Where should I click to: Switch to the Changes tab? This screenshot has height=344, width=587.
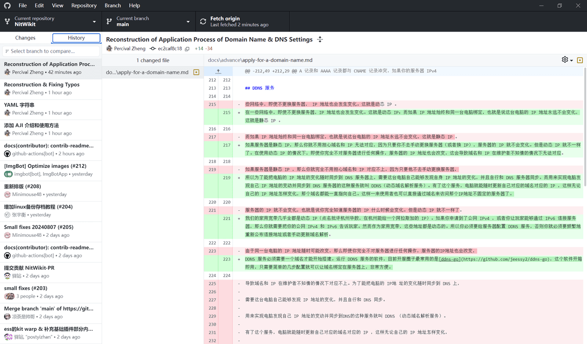(25, 38)
